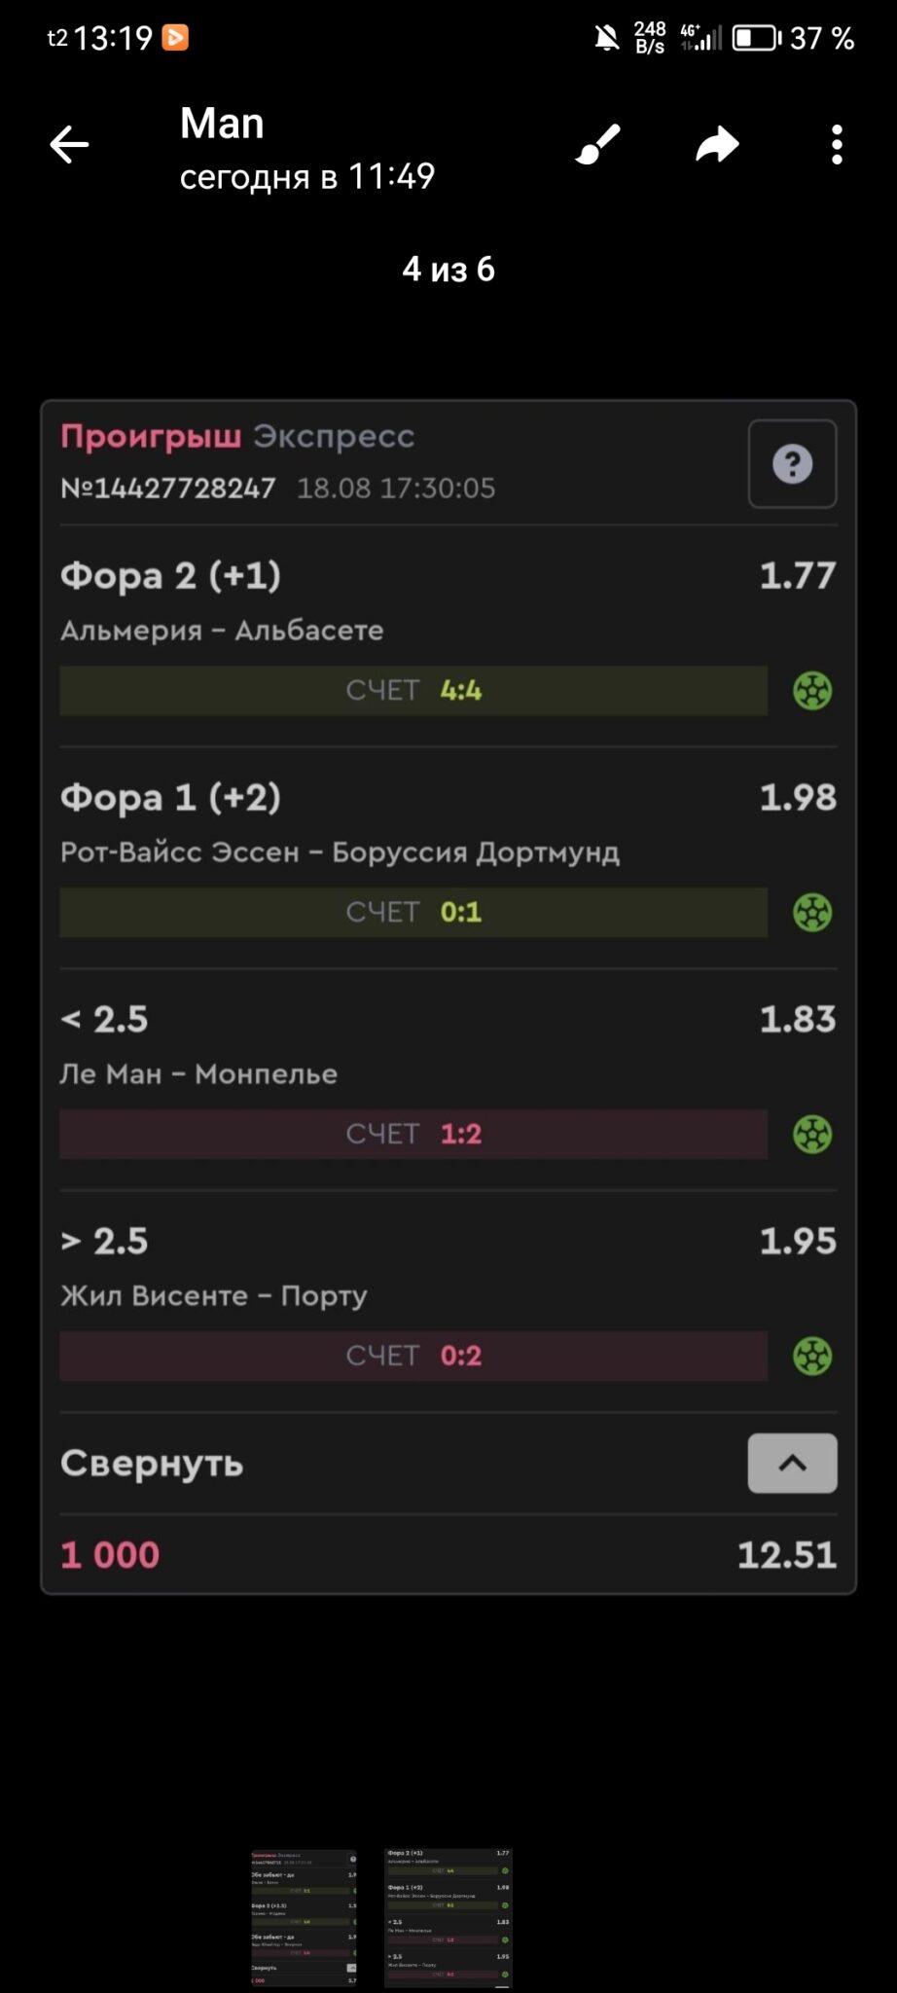Tap the Фора 2 (+1) bet title
897x1993 pixels.
click(x=170, y=576)
